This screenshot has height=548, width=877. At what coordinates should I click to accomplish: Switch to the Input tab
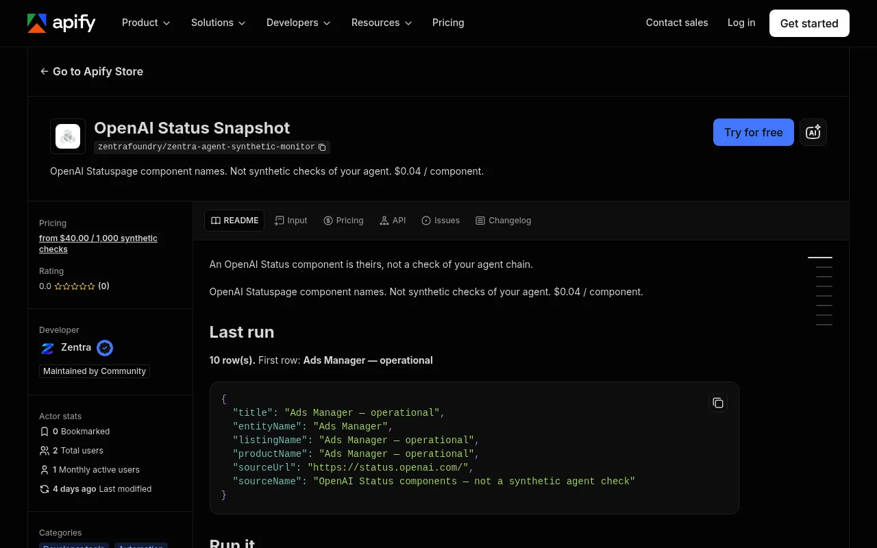pos(291,221)
